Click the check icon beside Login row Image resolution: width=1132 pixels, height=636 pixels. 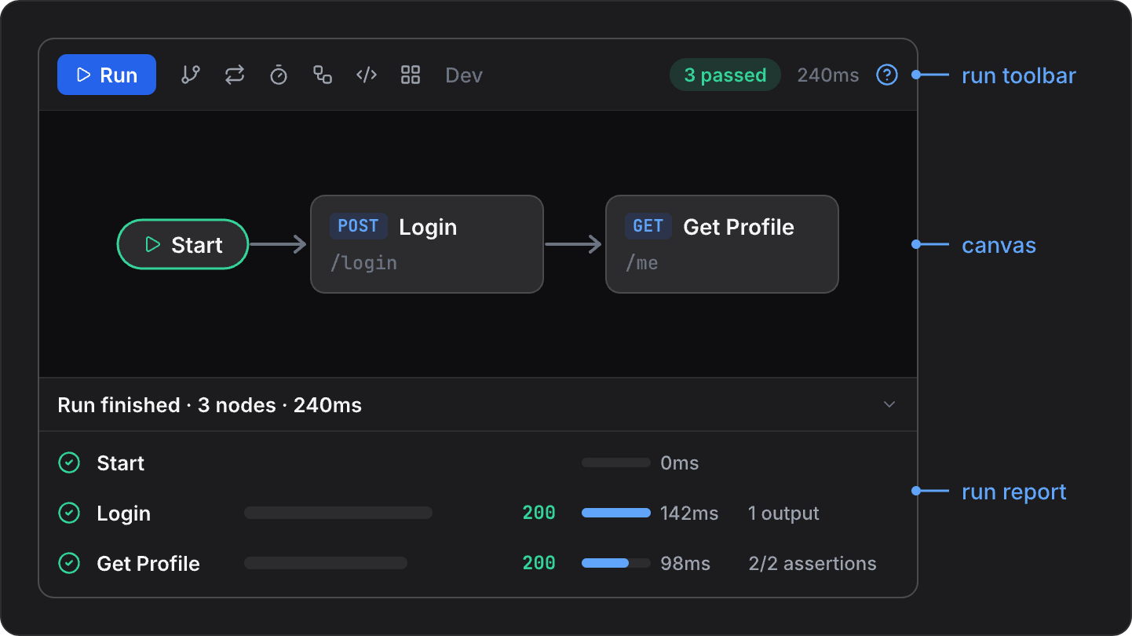[69, 513]
